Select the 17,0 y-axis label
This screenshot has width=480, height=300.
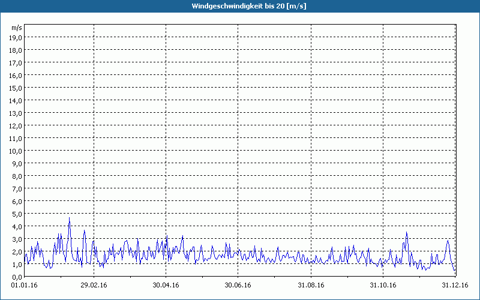tap(16, 63)
